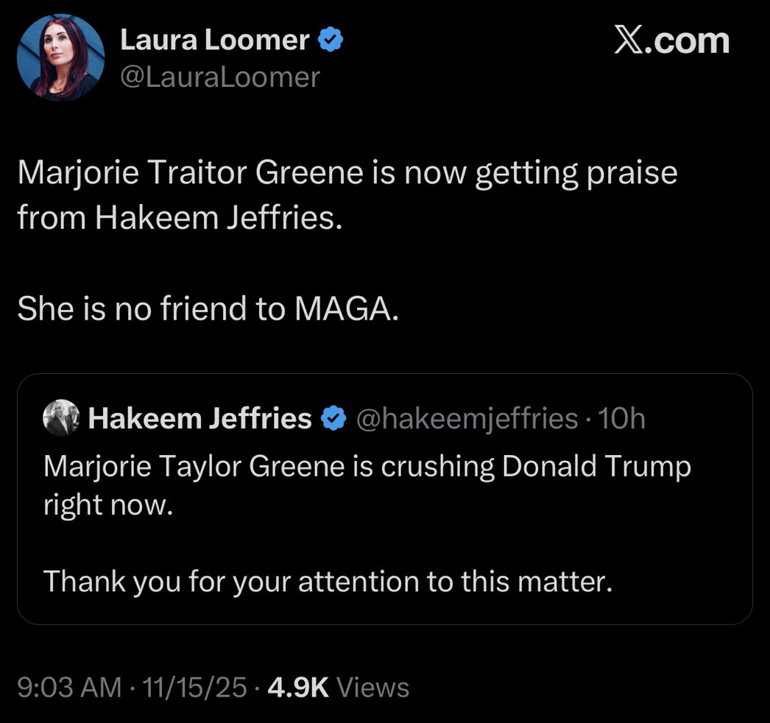
Task: Click 'from Hakeem Jeffries.' in the main post
Action: point(180,219)
